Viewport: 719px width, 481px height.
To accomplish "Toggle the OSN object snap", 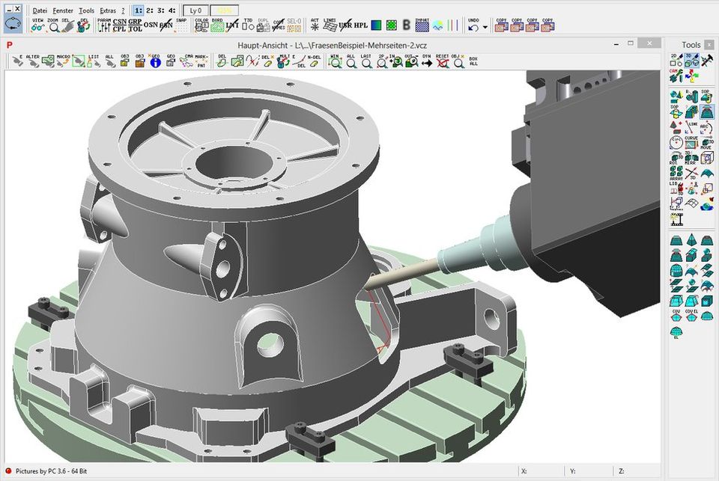I will click(x=151, y=25).
